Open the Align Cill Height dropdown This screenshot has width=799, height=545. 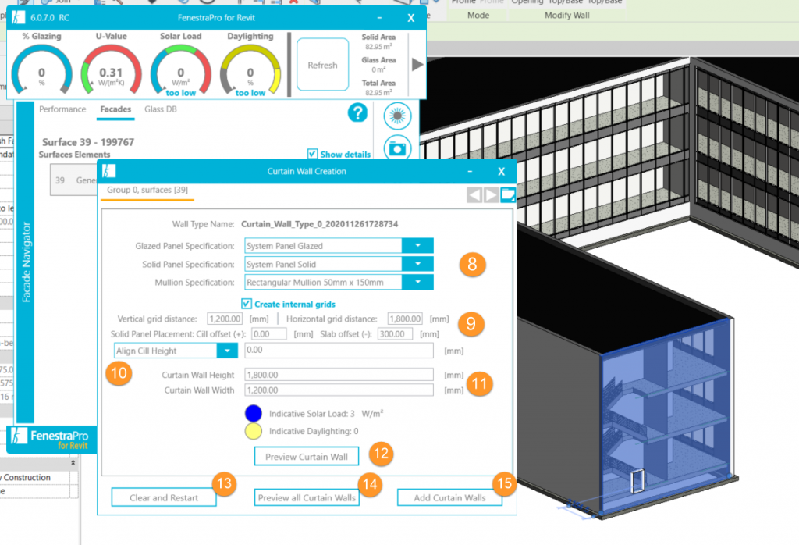(227, 351)
